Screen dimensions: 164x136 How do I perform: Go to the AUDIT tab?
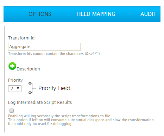[149, 14]
